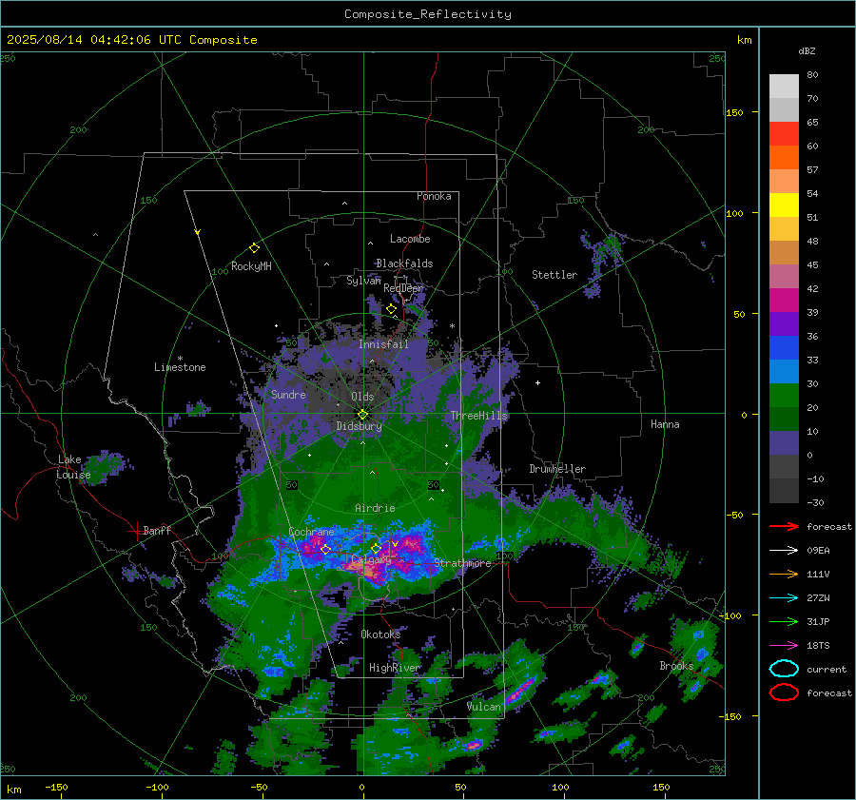Click the asterisk marker above Limestone

[180, 359]
